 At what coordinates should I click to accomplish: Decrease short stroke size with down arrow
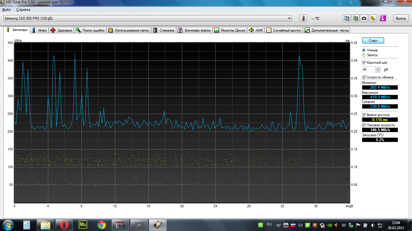pos(378,71)
